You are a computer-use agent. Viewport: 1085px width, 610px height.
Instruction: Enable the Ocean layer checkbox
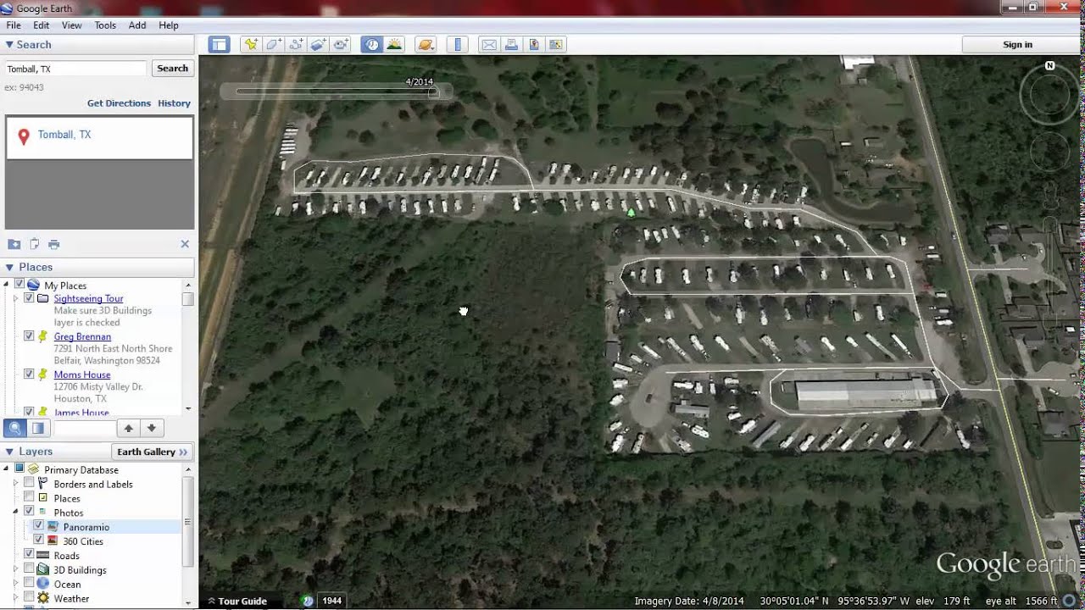pyautogui.click(x=29, y=584)
